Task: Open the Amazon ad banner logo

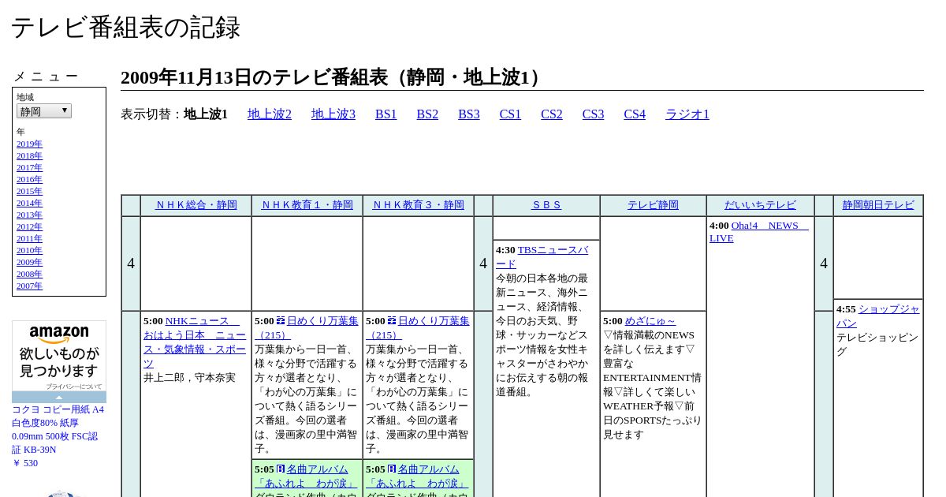Action: click(x=59, y=334)
